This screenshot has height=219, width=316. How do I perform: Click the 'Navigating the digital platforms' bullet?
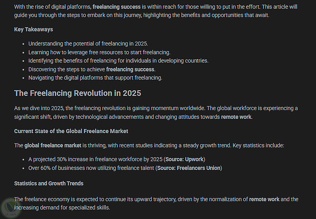click(95, 78)
